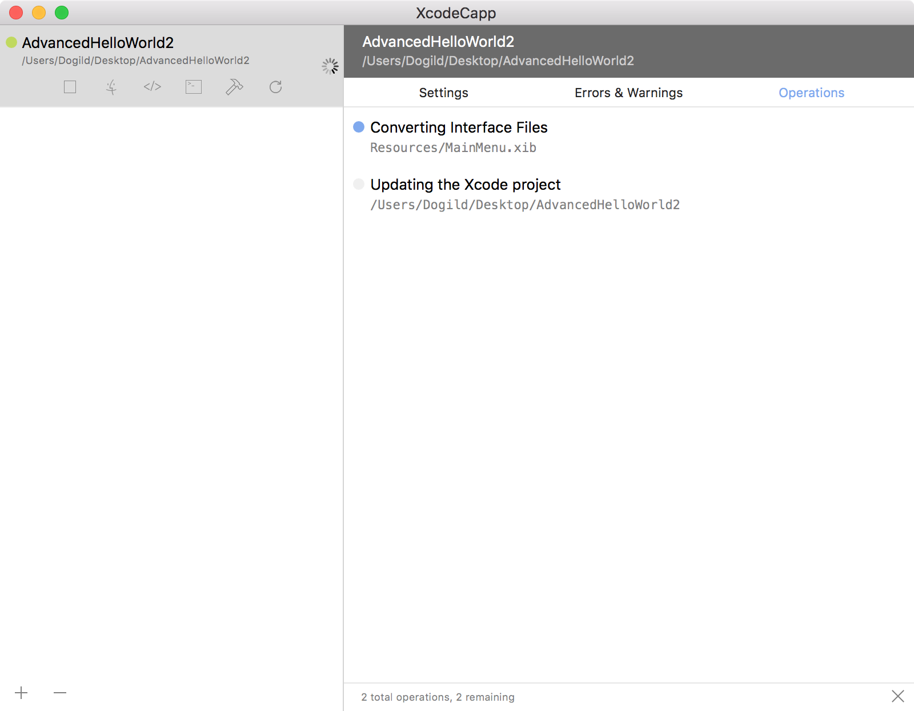This screenshot has width=914, height=711.
Task: Click Resources/MainMenu.xib file path
Action: coord(453,147)
